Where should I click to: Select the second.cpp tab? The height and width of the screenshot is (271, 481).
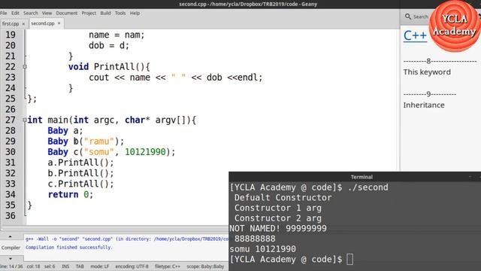[43, 23]
